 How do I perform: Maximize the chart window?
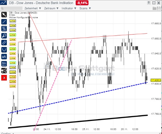click(x=154, y=3)
